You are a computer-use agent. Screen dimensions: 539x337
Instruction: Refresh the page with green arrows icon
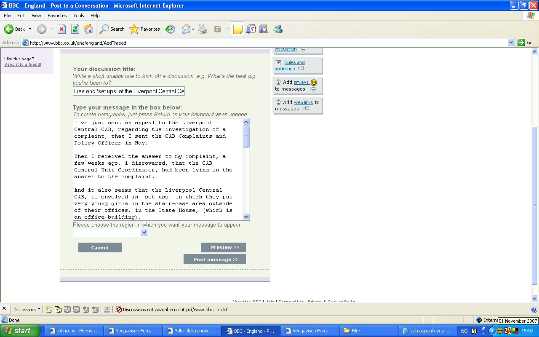(75, 29)
